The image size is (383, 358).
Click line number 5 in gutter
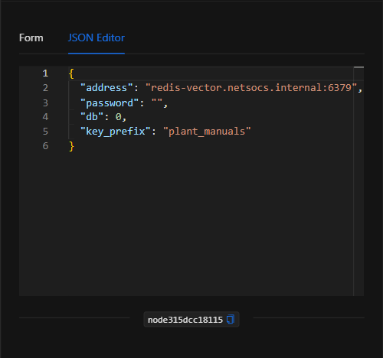coord(45,132)
